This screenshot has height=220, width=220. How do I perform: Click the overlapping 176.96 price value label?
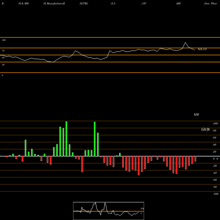point(205,129)
